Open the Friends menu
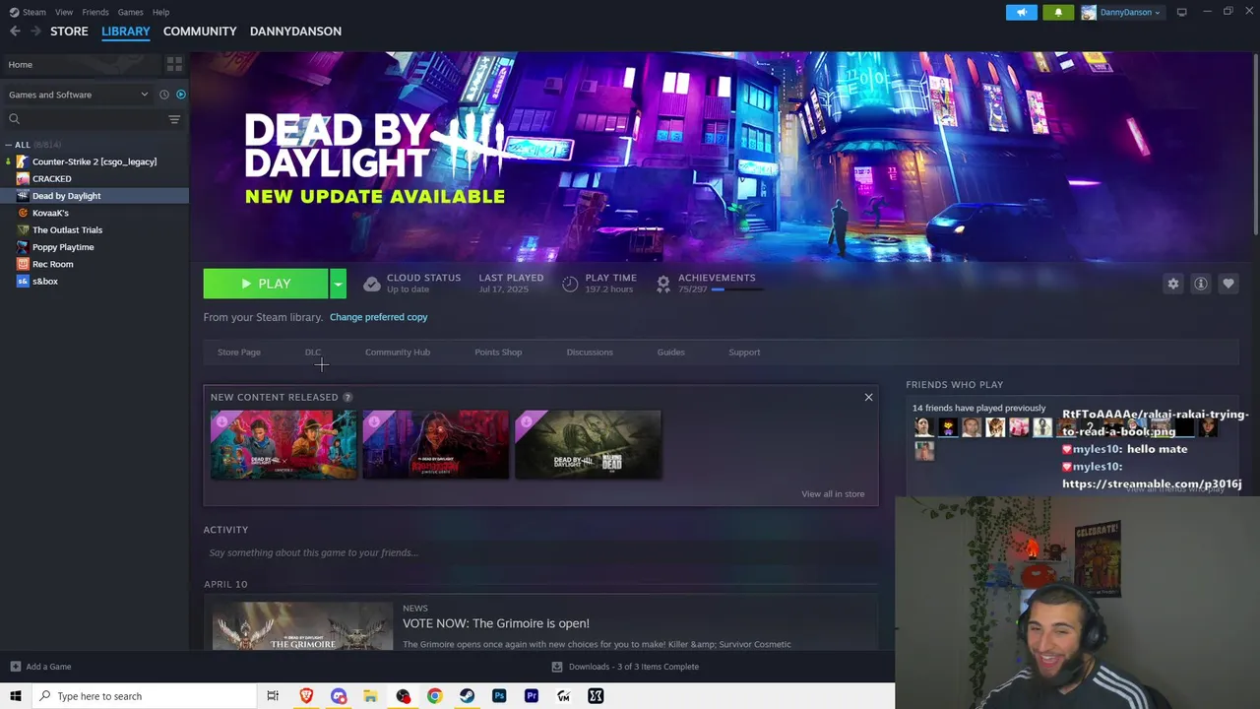Screen dimensions: 1260x709 pos(95,12)
